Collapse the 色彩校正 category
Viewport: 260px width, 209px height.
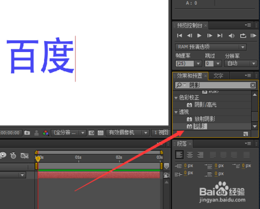[176, 98]
